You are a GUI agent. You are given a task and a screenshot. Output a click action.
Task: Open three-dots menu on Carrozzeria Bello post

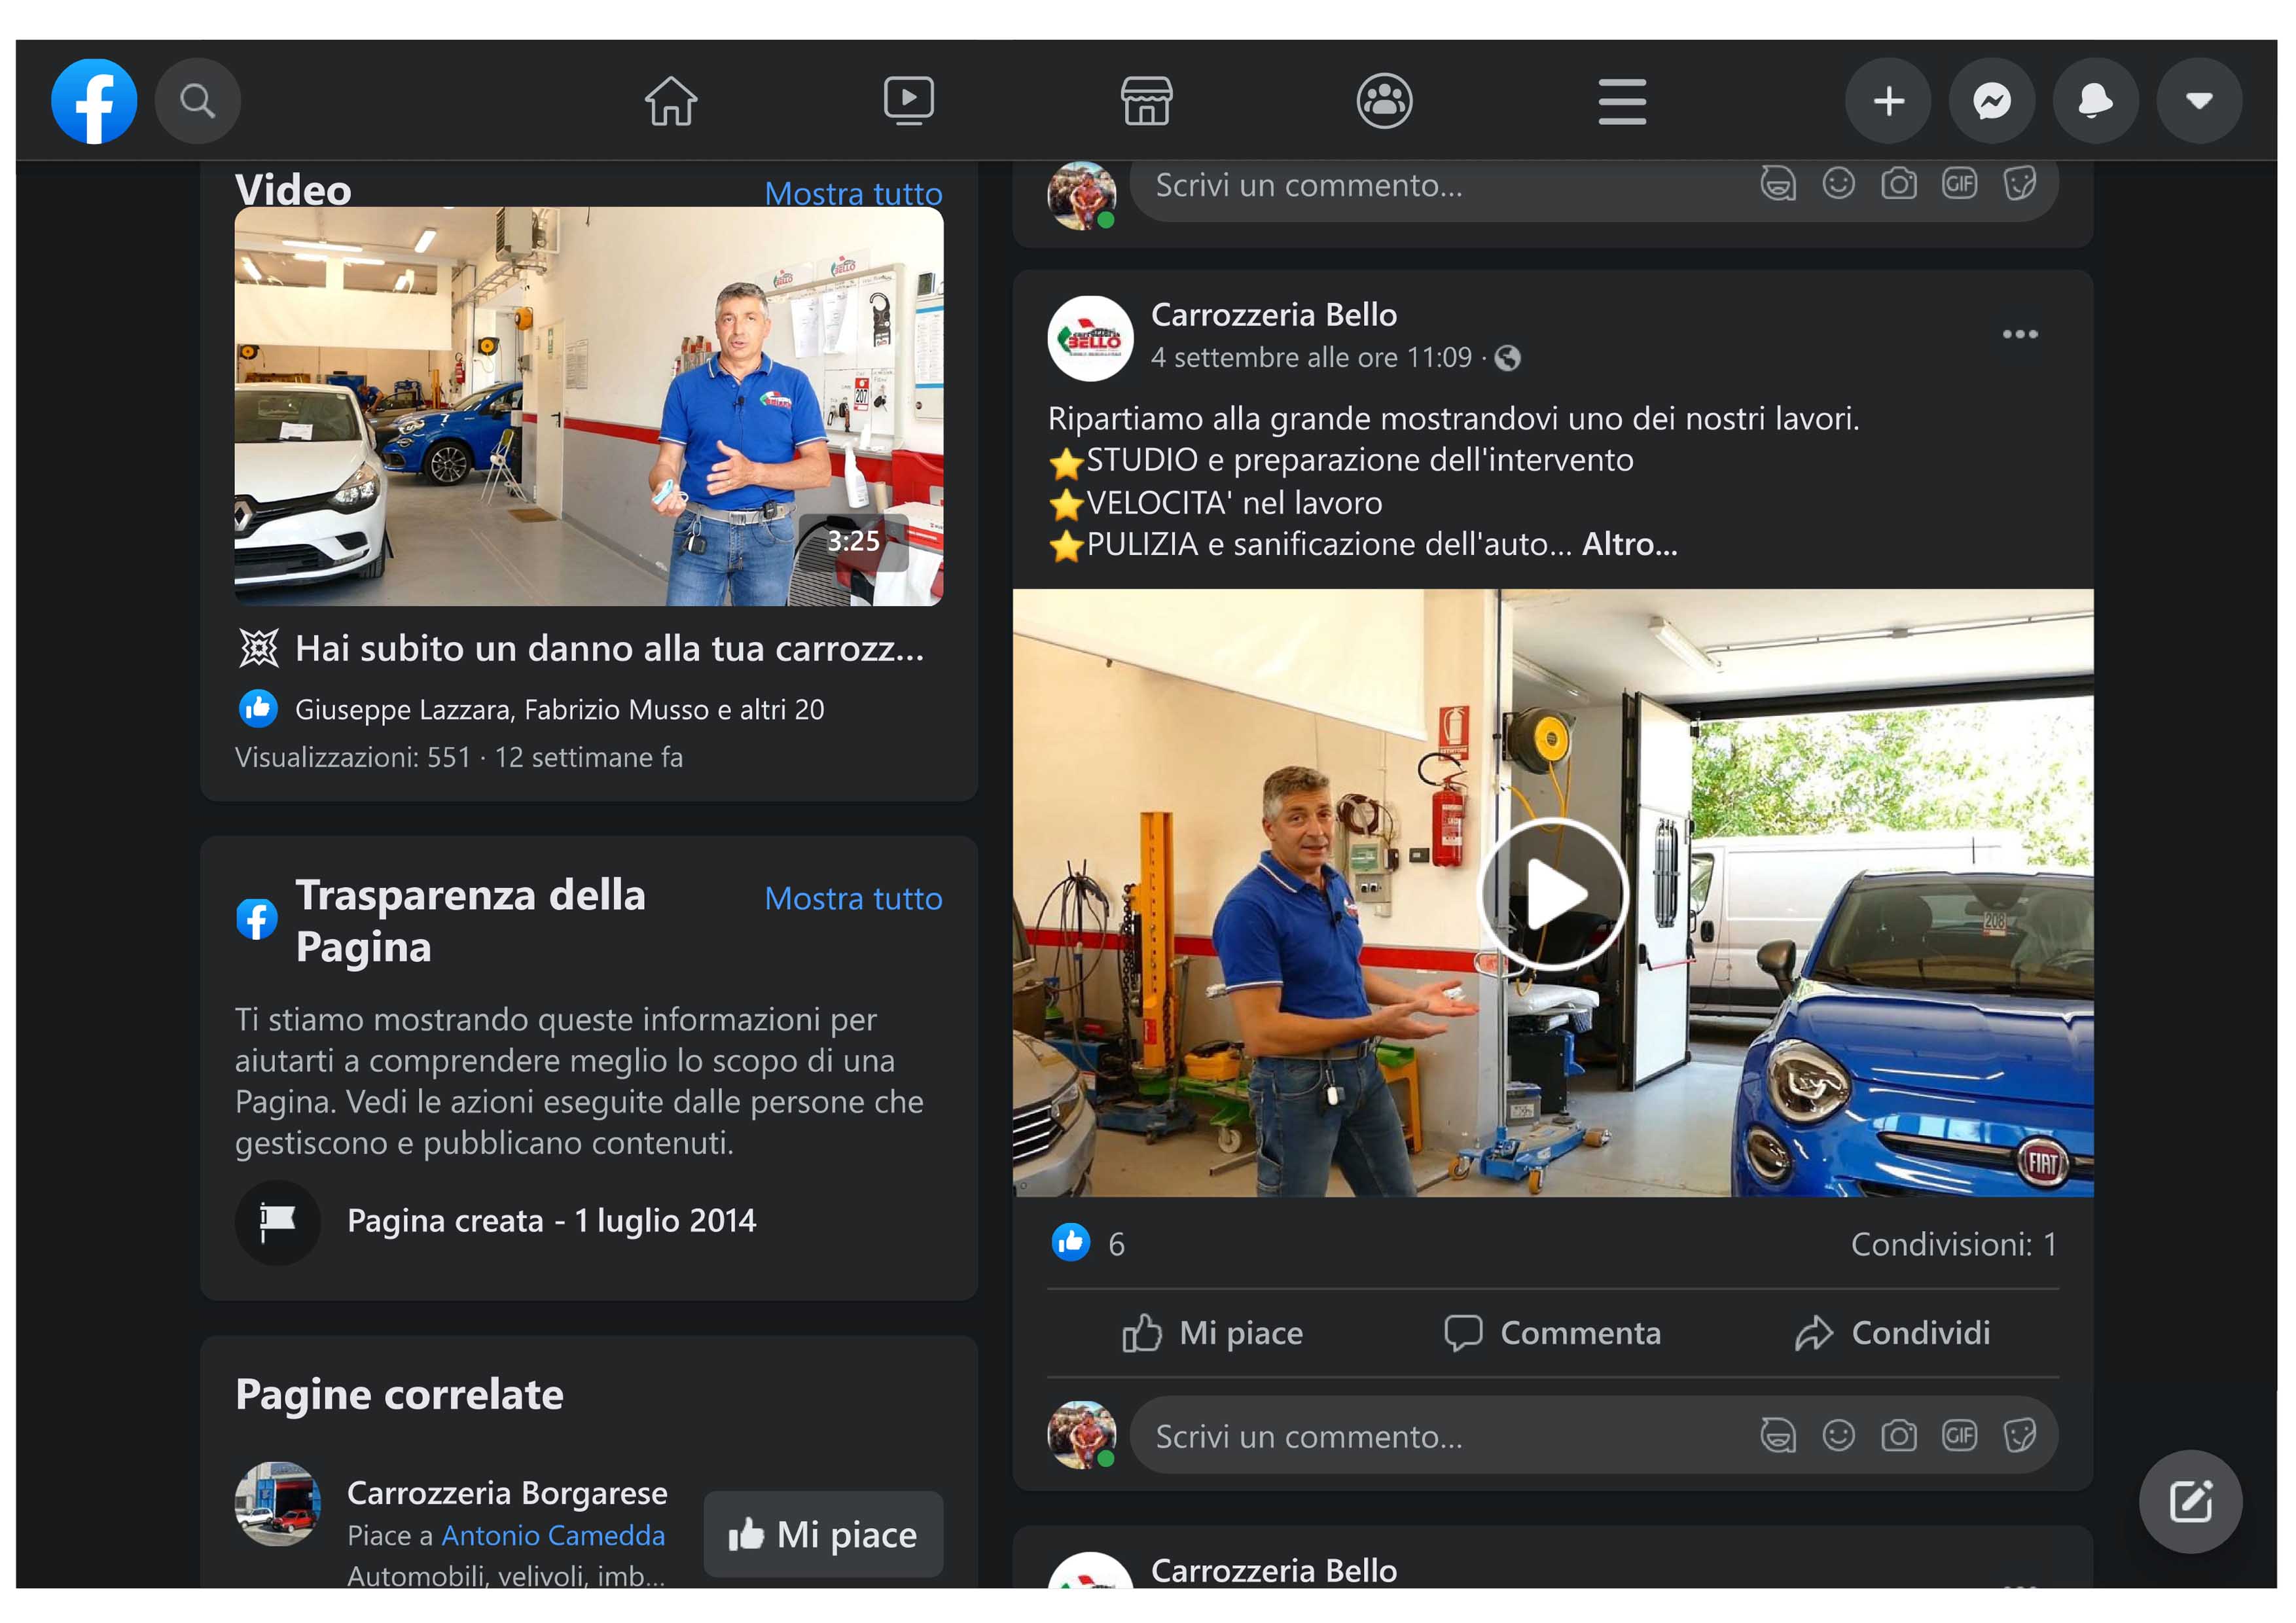(x=2019, y=334)
